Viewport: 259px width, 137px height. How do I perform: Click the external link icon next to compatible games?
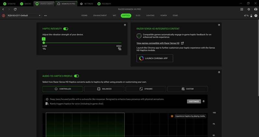(182, 43)
